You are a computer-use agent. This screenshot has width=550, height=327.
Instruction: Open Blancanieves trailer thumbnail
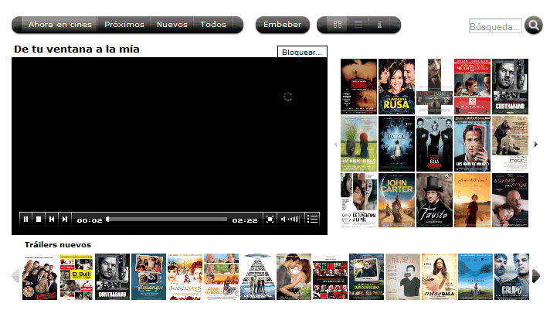[185, 277]
